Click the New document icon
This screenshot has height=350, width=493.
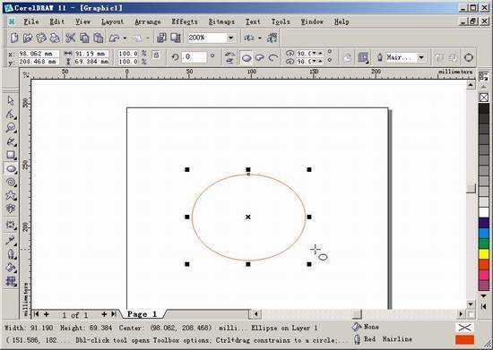click(x=13, y=38)
